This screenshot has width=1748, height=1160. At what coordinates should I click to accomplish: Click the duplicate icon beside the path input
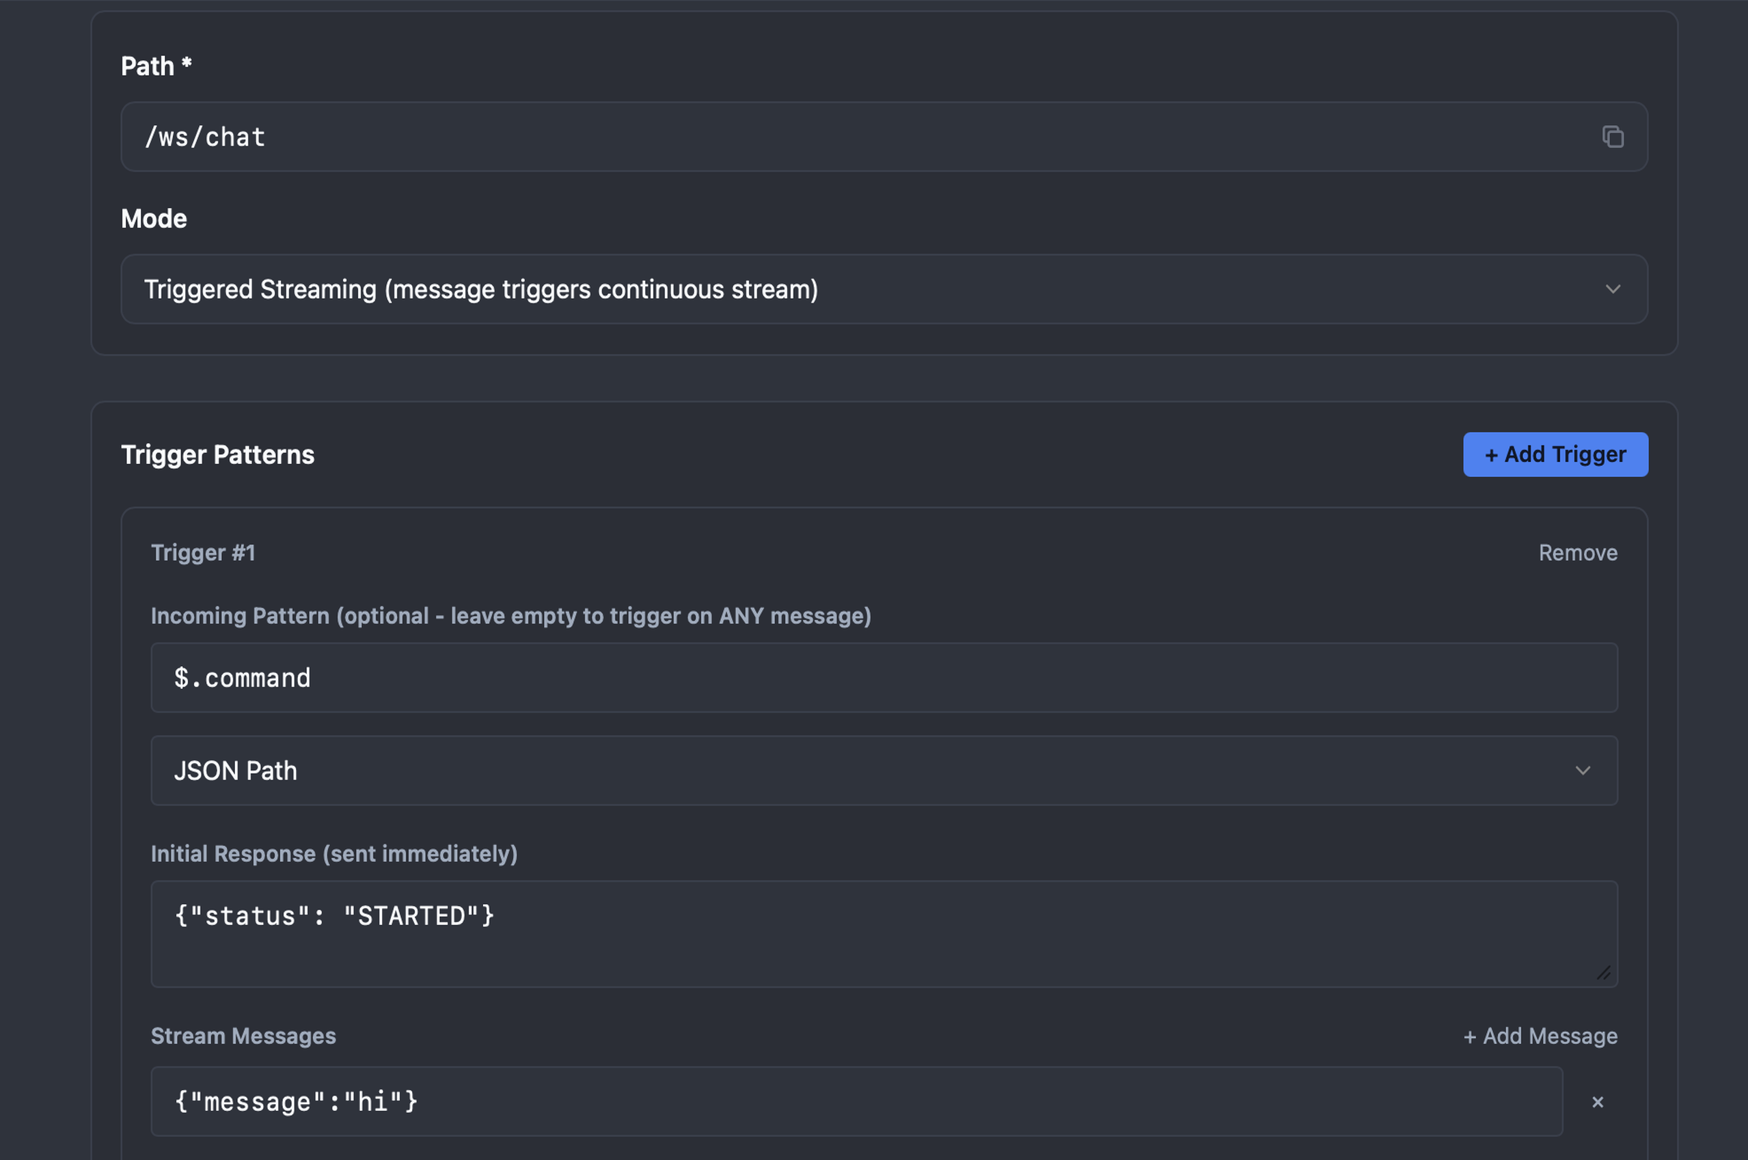pos(1613,137)
